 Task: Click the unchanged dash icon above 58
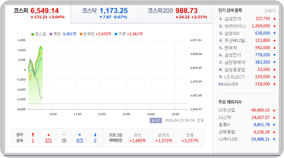64,134
